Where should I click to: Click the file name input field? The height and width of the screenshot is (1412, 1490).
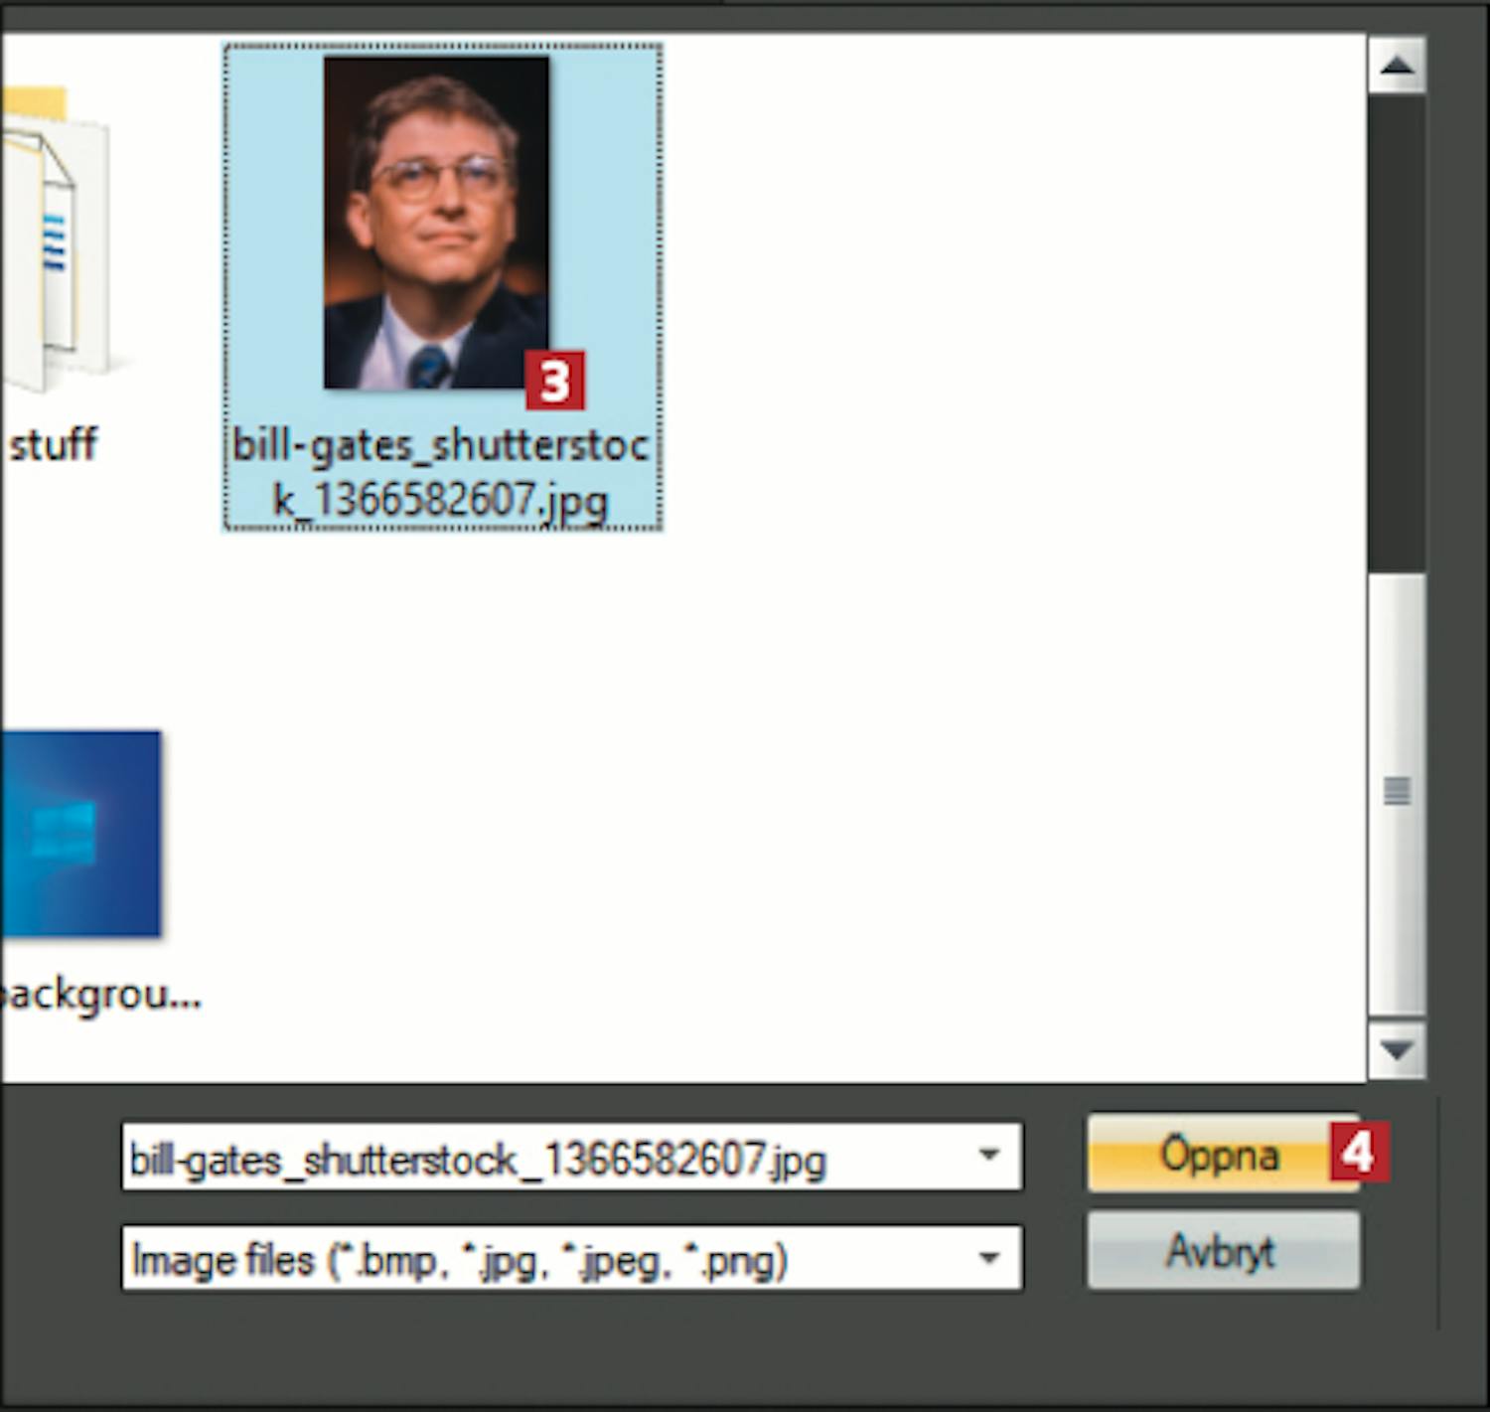571,1157
